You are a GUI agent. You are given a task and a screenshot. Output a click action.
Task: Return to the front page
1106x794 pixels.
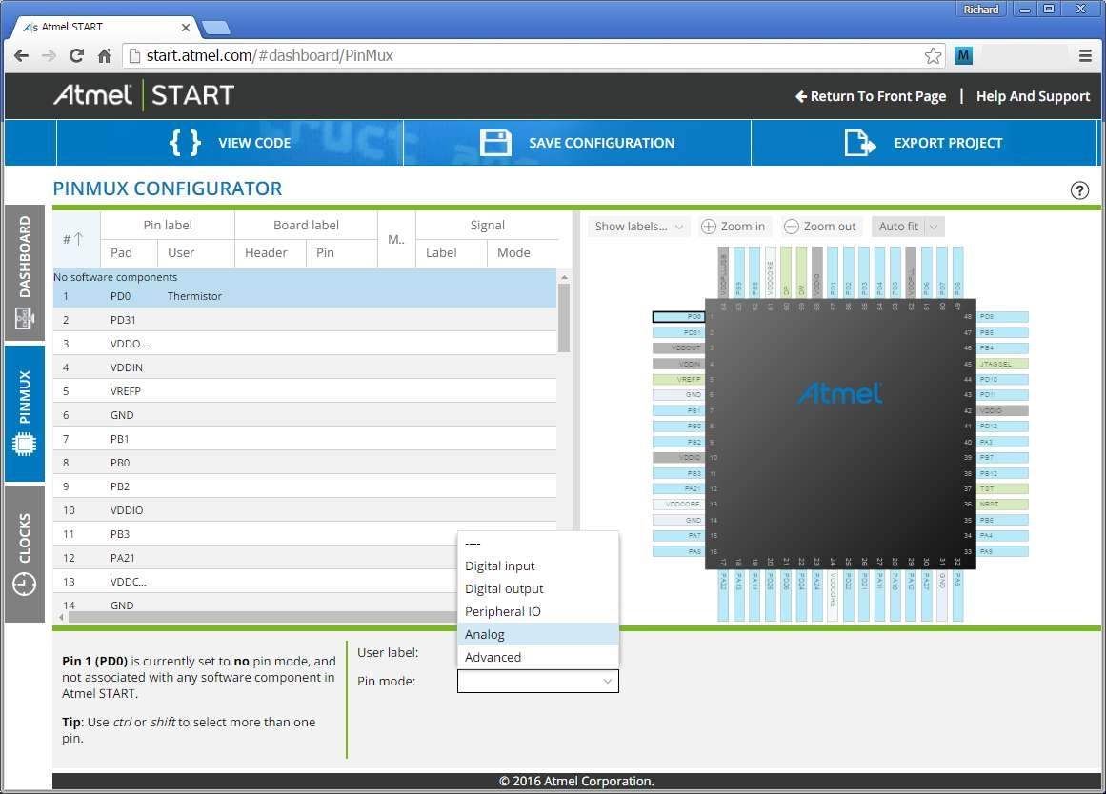point(871,96)
